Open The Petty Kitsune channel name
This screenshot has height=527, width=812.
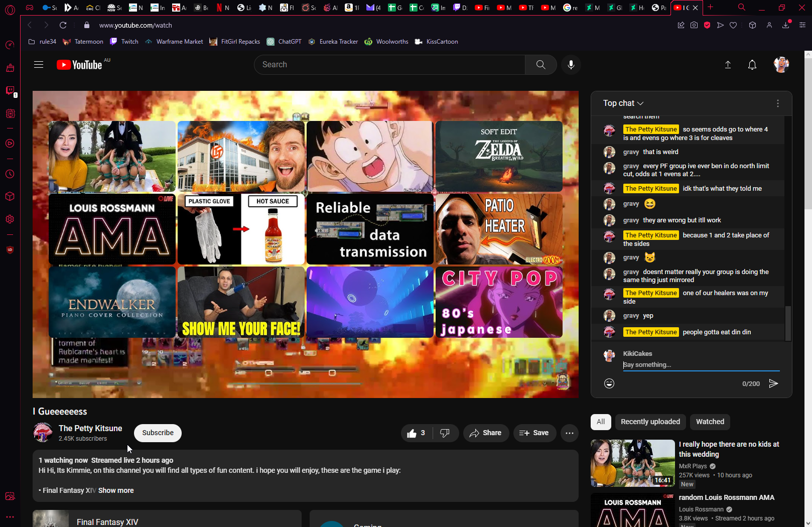click(x=90, y=428)
